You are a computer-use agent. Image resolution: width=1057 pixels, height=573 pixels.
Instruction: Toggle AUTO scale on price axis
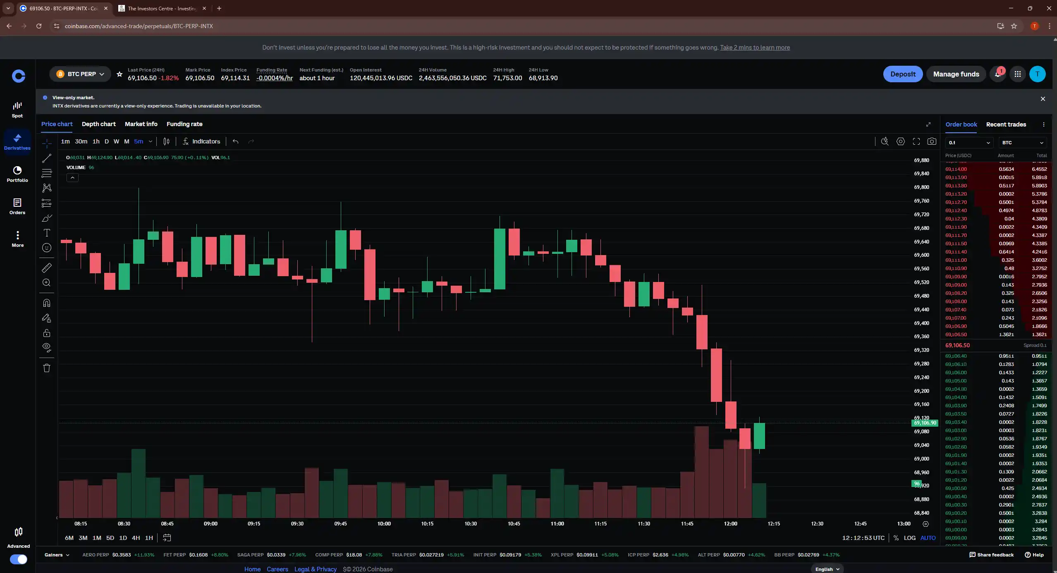pyautogui.click(x=928, y=538)
